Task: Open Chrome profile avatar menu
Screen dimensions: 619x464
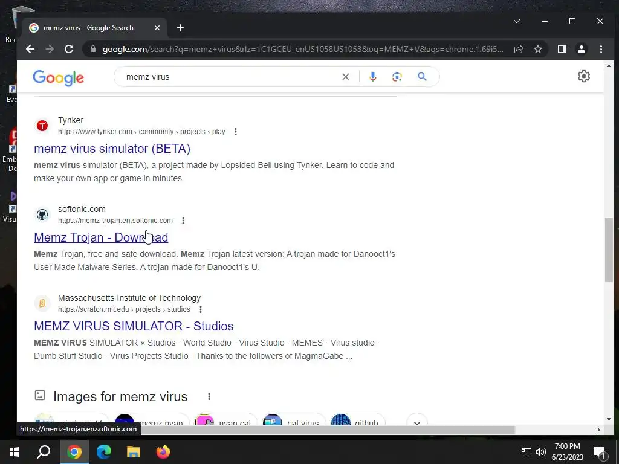Action: click(582, 49)
